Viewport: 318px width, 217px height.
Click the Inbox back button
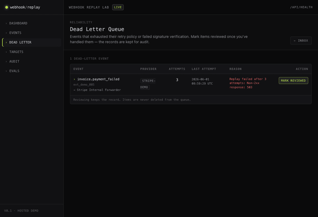(301, 41)
